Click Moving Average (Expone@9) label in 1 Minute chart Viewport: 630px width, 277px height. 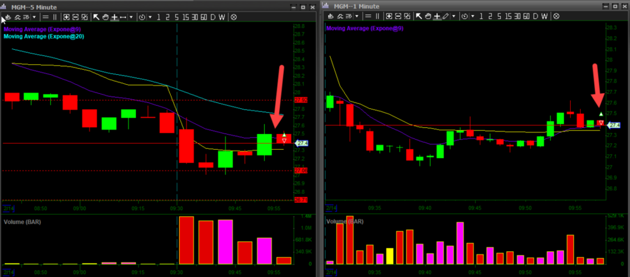(364, 28)
